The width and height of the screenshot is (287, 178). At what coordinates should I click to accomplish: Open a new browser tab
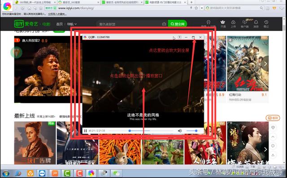pyautogui.click(x=191, y=2)
